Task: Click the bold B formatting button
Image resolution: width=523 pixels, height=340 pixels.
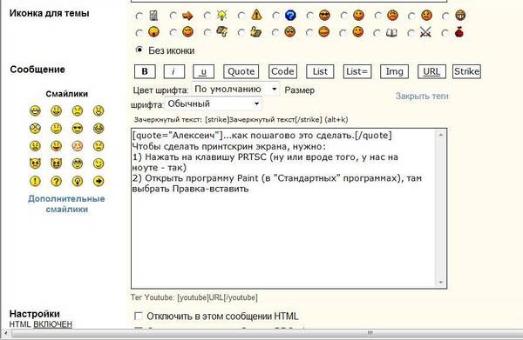Action: [145, 71]
